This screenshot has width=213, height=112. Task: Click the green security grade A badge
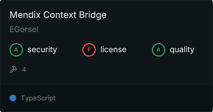point(16,50)
